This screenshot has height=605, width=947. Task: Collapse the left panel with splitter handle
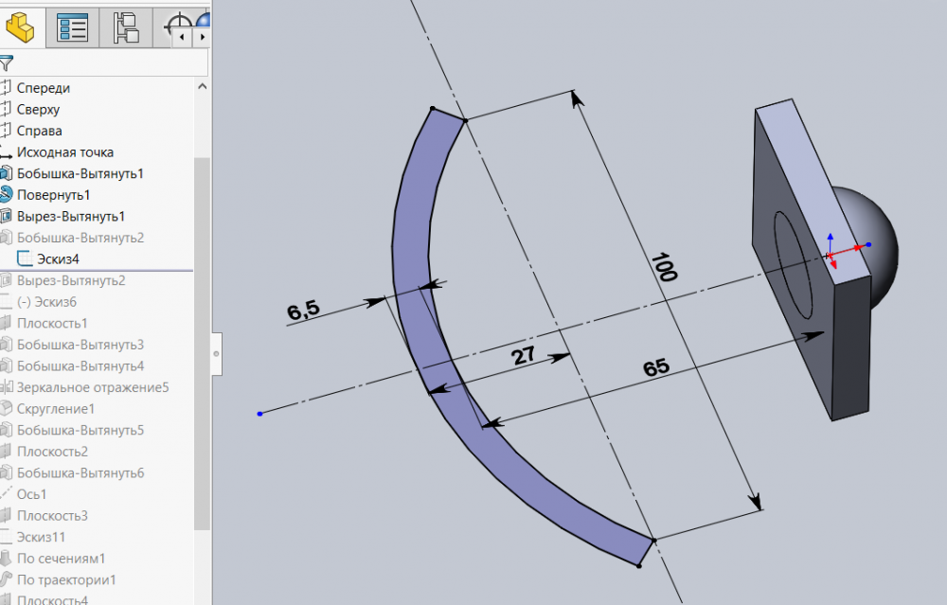coord(216,352)
